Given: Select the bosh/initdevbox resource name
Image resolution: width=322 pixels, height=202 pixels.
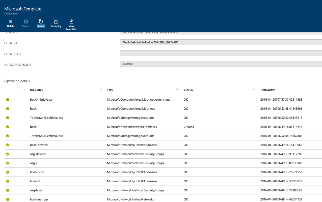Looking at the screenshot, I should tap(41, 100).
